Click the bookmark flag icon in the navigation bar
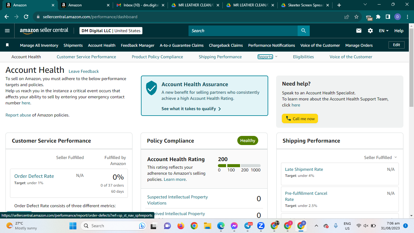The width and height of the screenshot is (414, 233). pyautogui.click(x=7, y=45)
